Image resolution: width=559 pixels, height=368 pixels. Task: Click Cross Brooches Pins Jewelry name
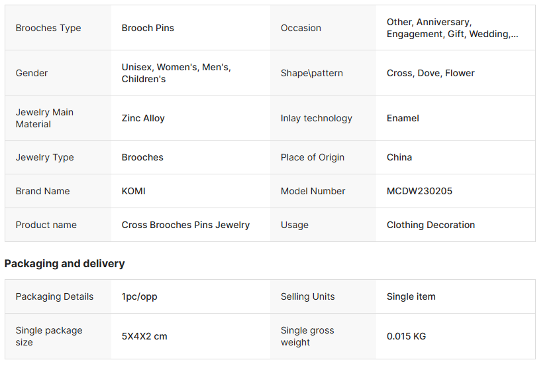coord(185,225)
